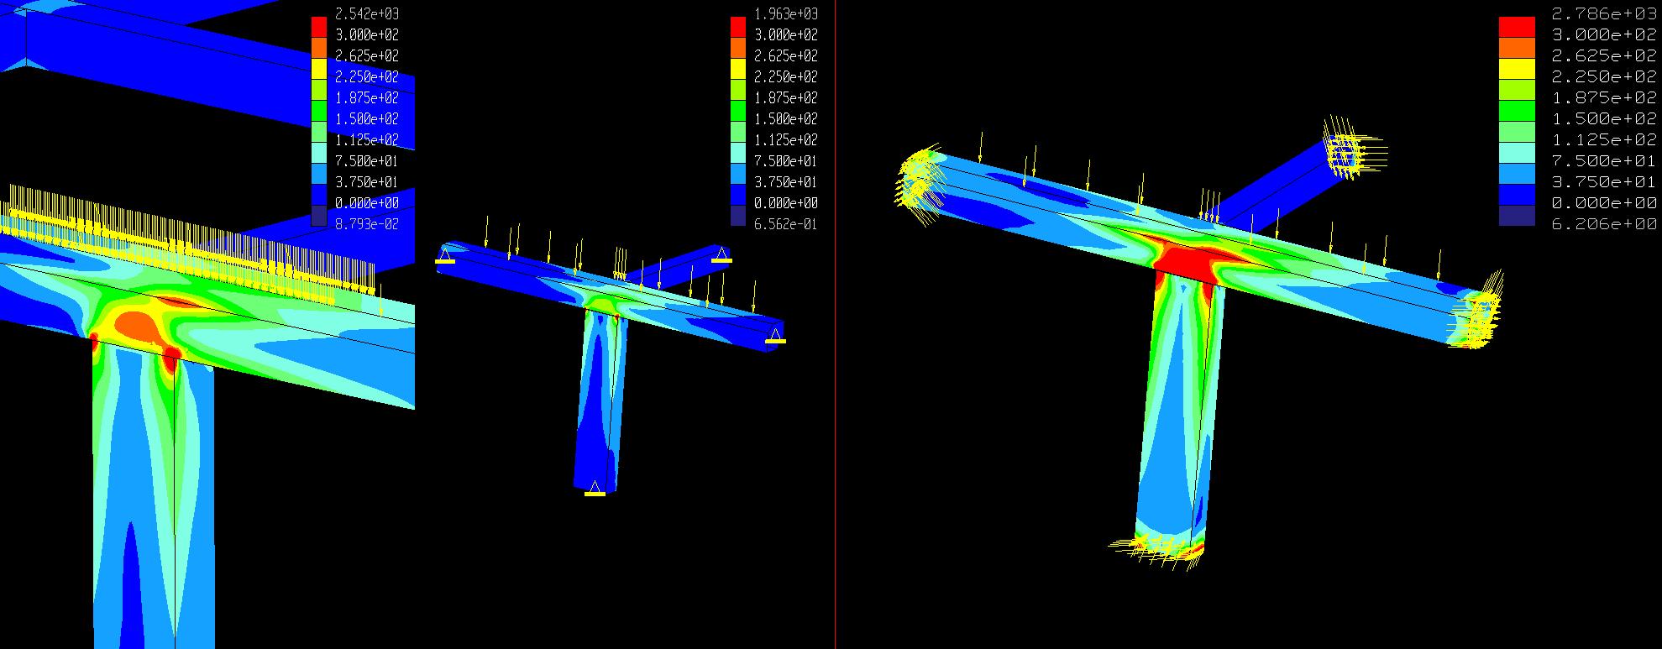Click the maximum value 1.963e+03
Screen dimensions: 1662x649
point(785,13)
